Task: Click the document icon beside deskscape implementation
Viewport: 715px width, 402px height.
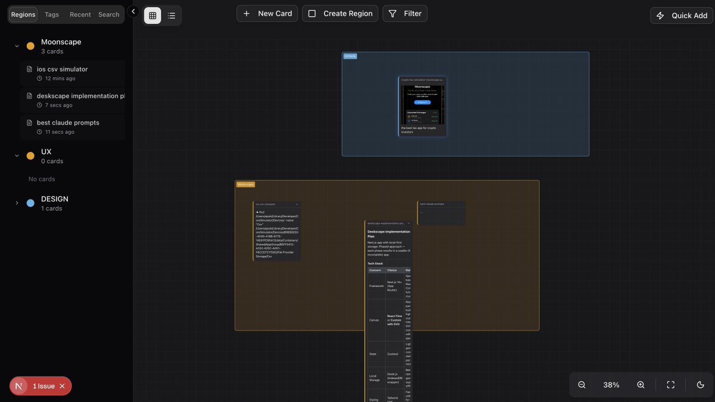Action: (30, 96)
